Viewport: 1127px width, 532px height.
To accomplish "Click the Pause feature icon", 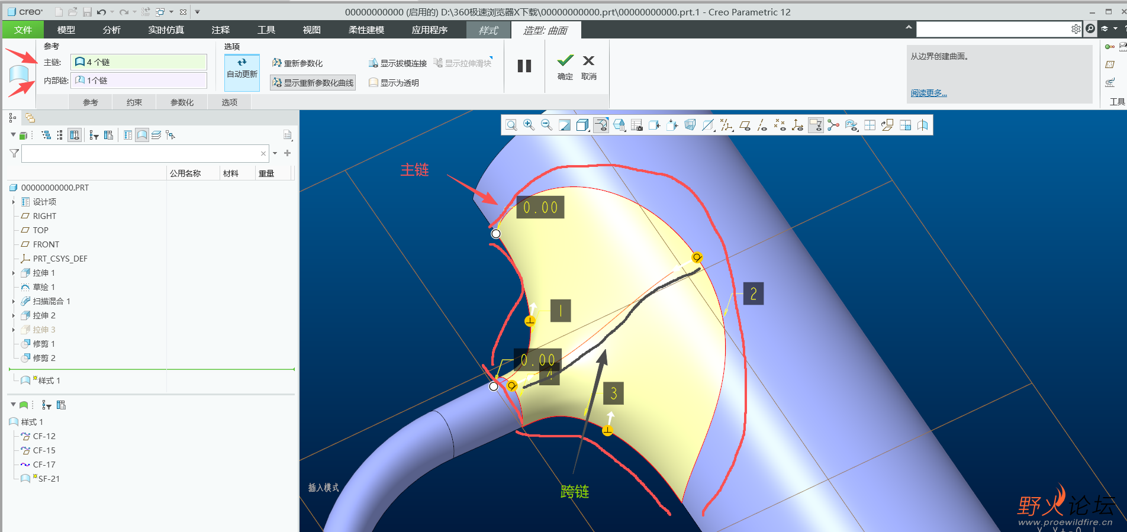I will [x=524, y=66].
